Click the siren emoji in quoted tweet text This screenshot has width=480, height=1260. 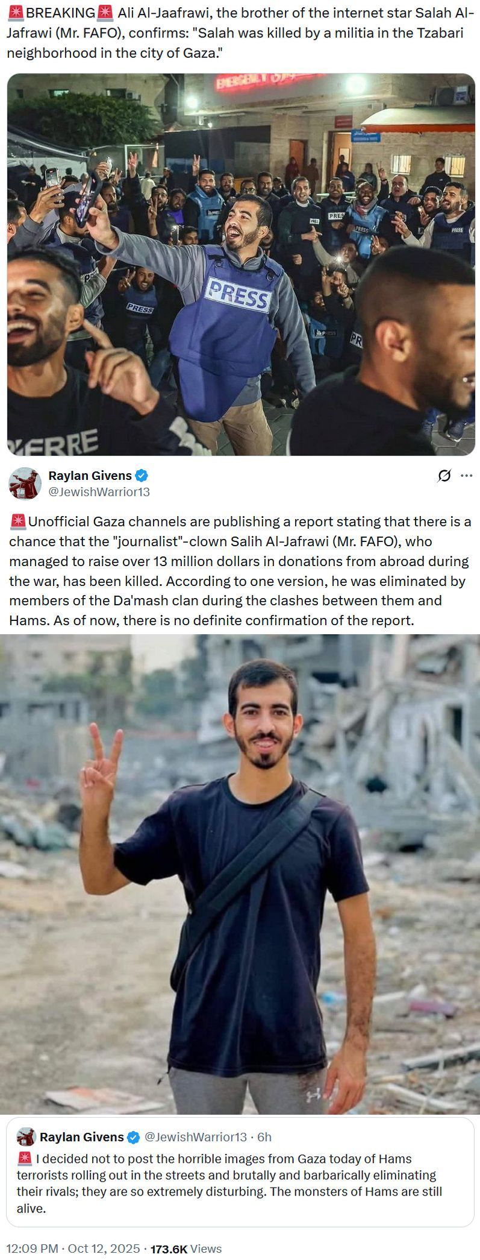click(x=25, y=1159)
